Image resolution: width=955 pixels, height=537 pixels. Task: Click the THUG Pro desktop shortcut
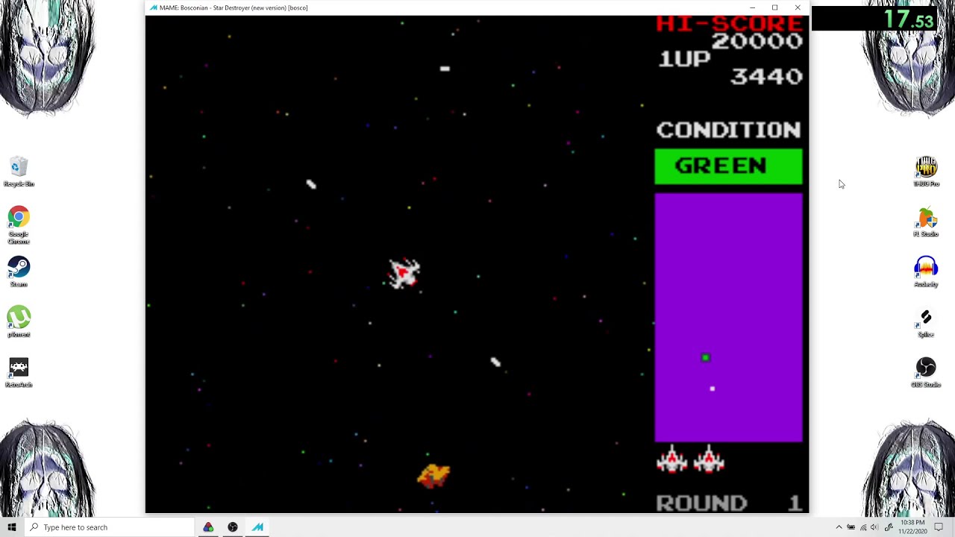(x=926, y=172)
